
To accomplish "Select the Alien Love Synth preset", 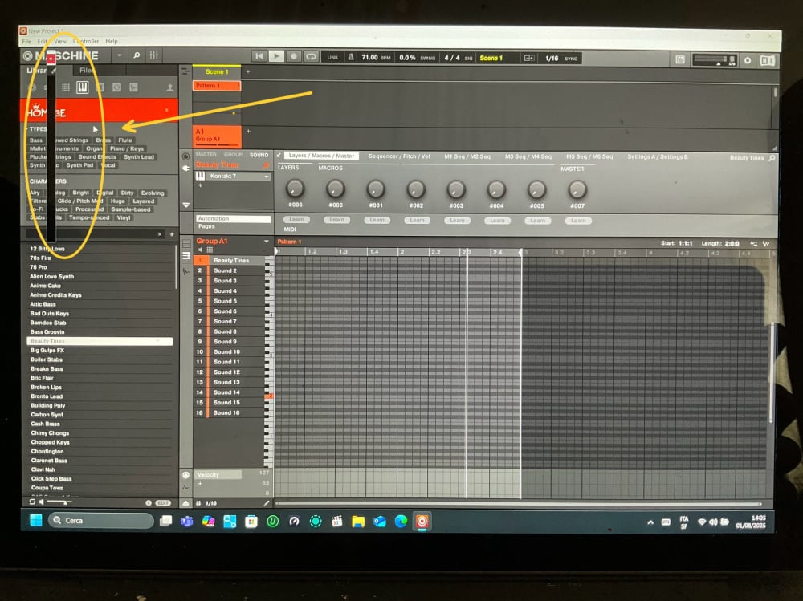I will point(100,277).
